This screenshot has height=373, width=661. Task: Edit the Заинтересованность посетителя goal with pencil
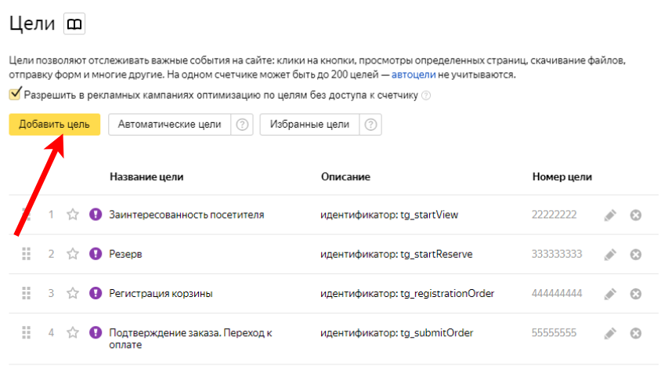tap(610, 215)
